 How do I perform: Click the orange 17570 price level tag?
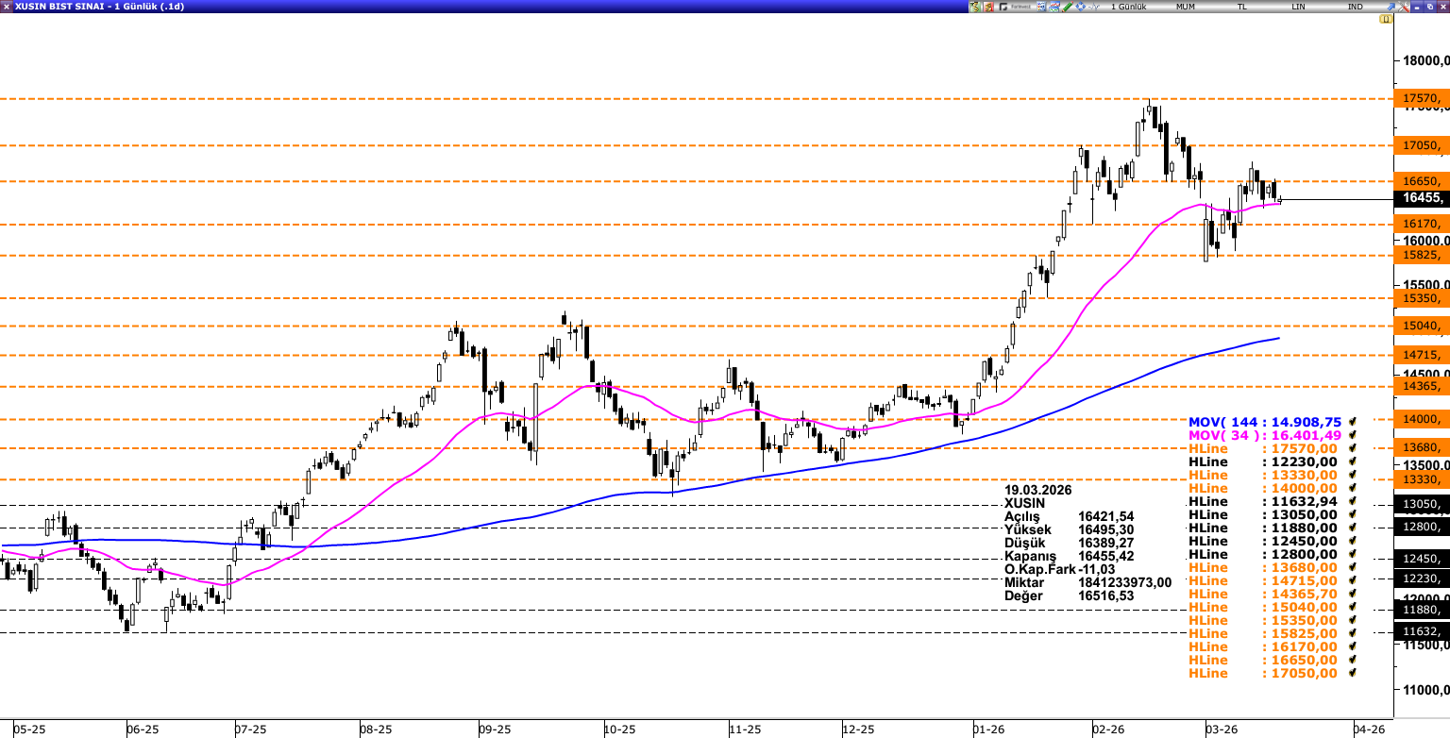tap(1421, 98)
